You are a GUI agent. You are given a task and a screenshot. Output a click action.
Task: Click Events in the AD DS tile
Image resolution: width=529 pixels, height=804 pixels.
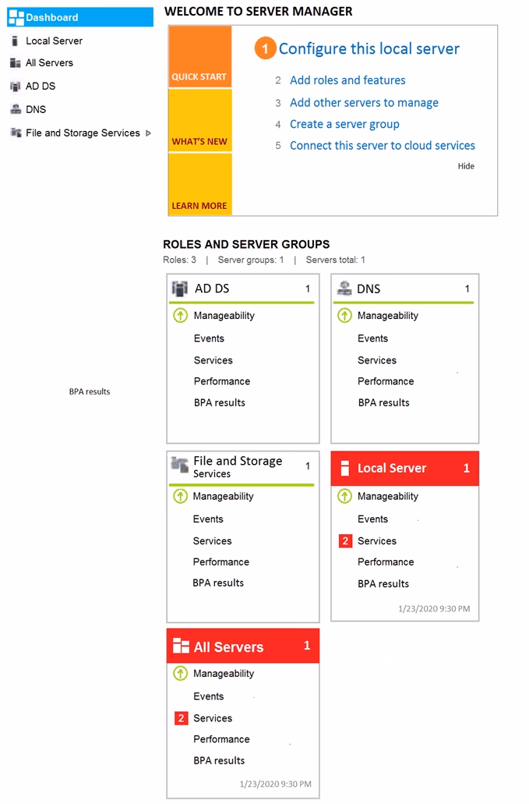209,338
